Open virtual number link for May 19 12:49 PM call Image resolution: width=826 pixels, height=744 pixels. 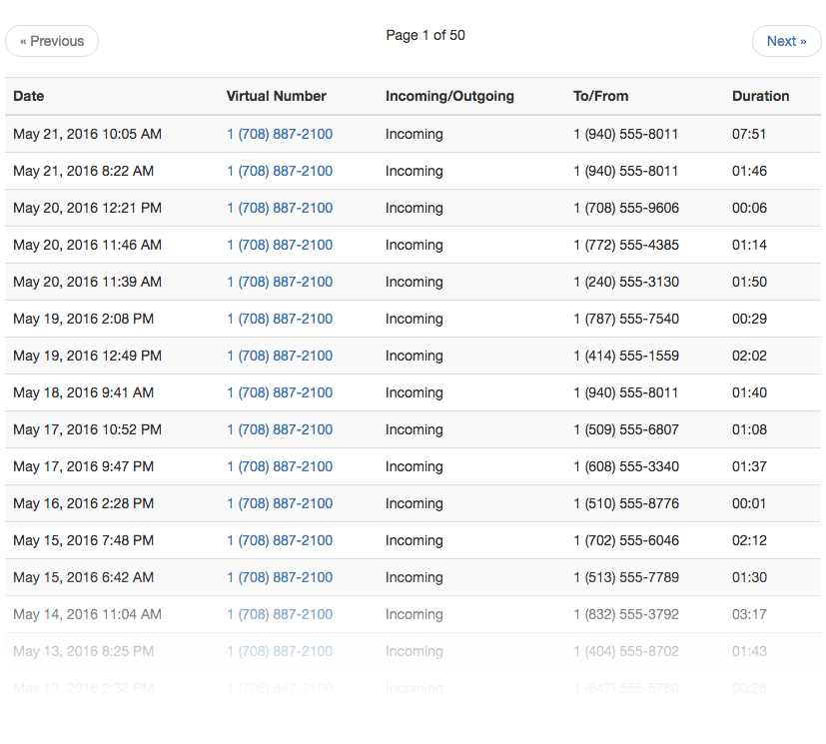[280, 356]
